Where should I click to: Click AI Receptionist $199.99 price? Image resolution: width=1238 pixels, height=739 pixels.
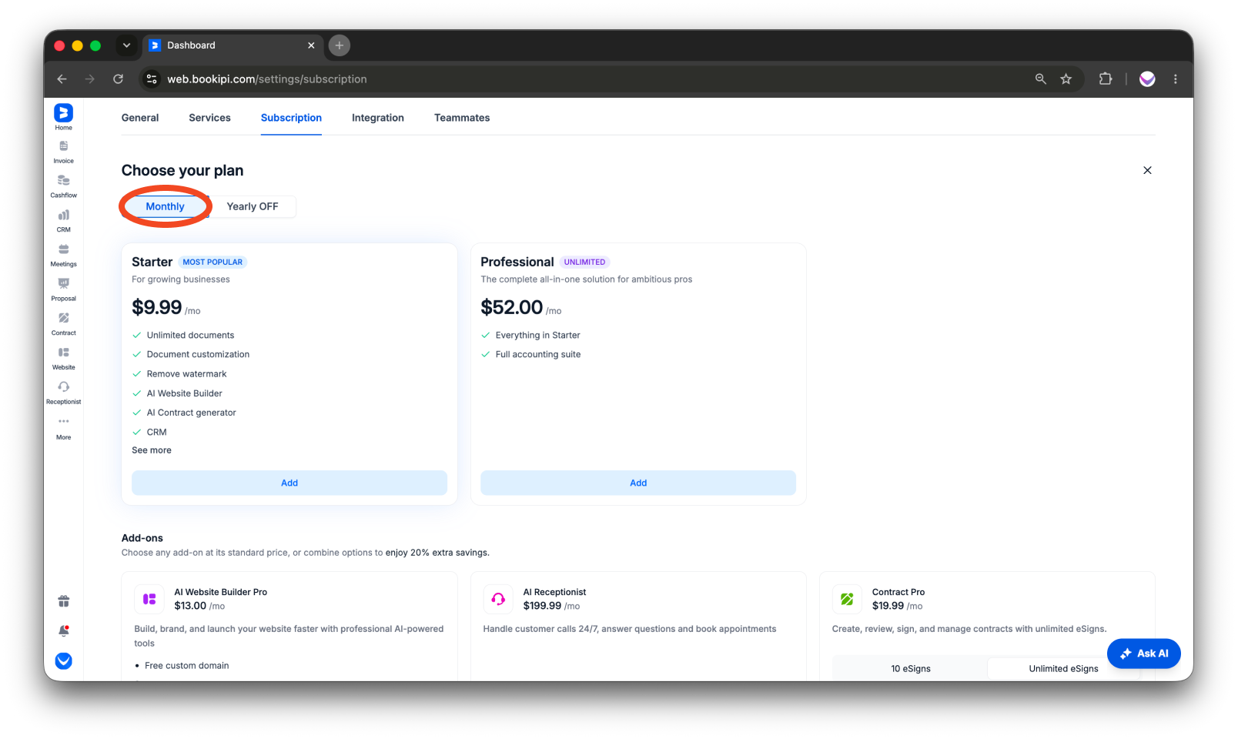pos(542,606)
